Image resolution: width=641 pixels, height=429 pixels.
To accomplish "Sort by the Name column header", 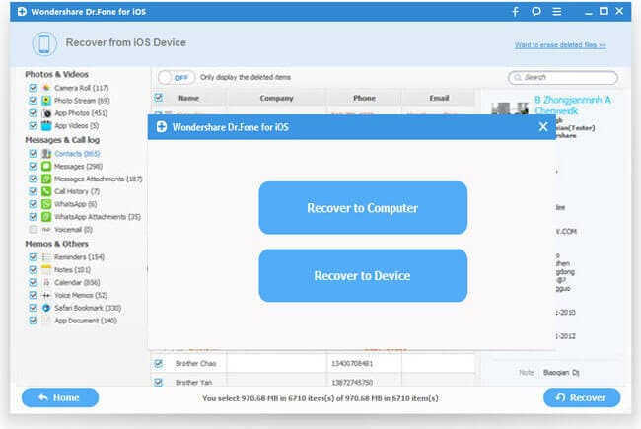I will [x=189, y=99].
